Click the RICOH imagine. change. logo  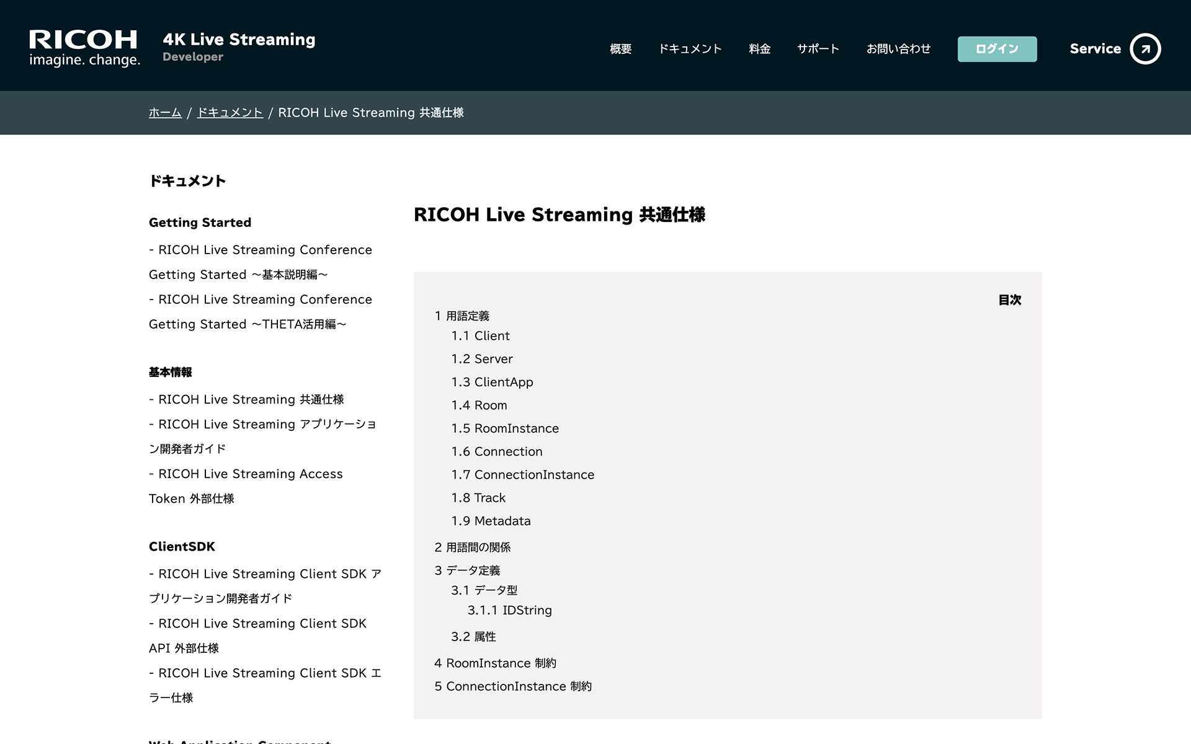(x=84, y=48)
